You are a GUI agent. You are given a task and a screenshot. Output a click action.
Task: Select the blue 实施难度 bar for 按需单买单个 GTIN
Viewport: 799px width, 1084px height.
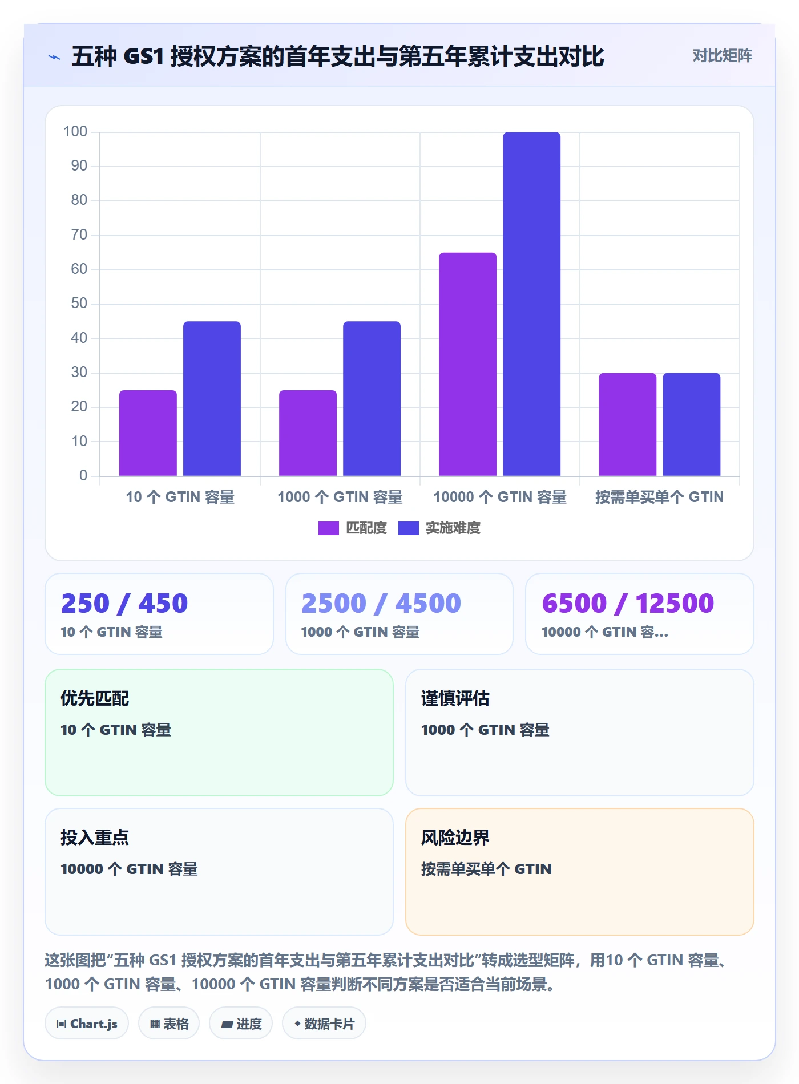pos(691,424)
